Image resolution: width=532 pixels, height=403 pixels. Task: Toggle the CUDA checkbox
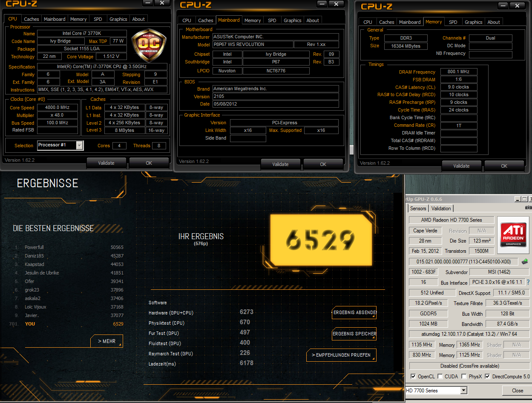click(x=440, y=377)
